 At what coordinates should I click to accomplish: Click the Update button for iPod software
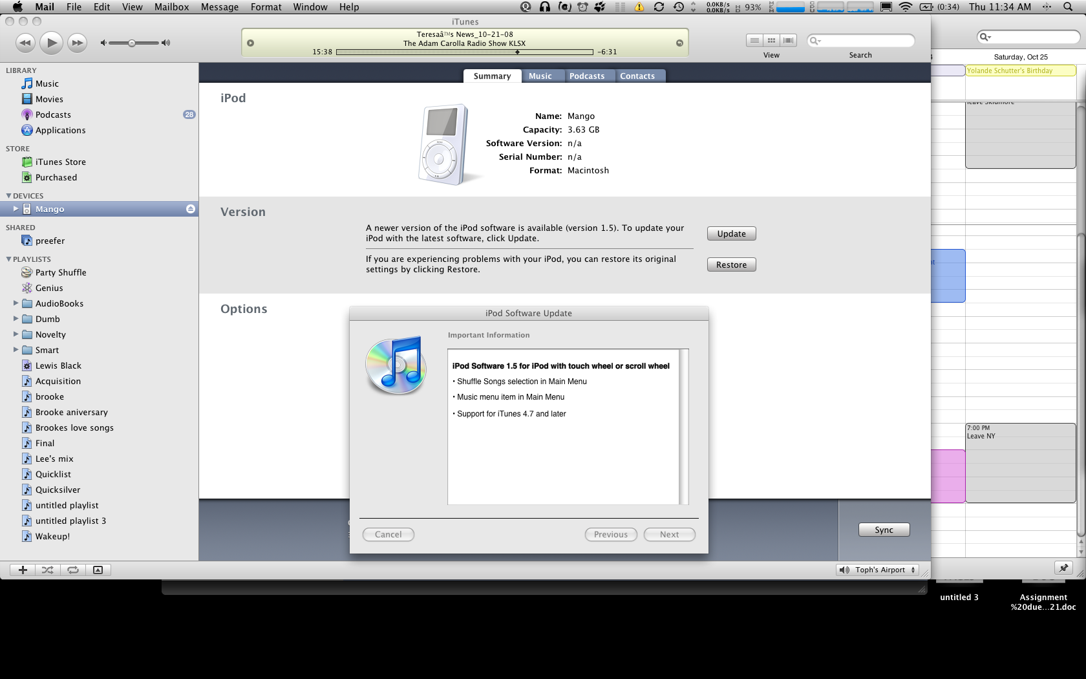coord(732,233)
